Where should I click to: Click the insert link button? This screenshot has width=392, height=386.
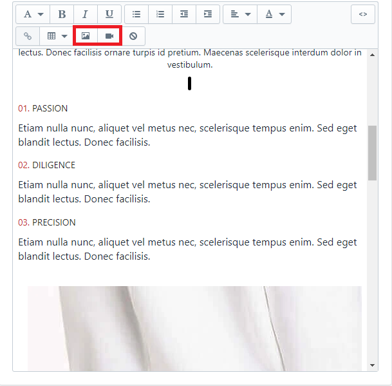[28, 36]
